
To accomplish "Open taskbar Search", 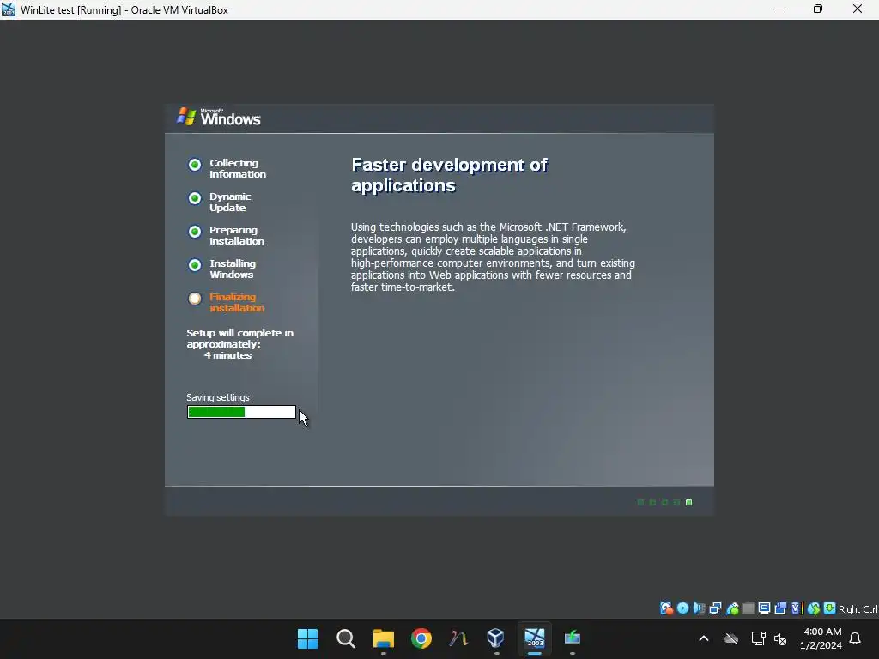I will 346,638.
